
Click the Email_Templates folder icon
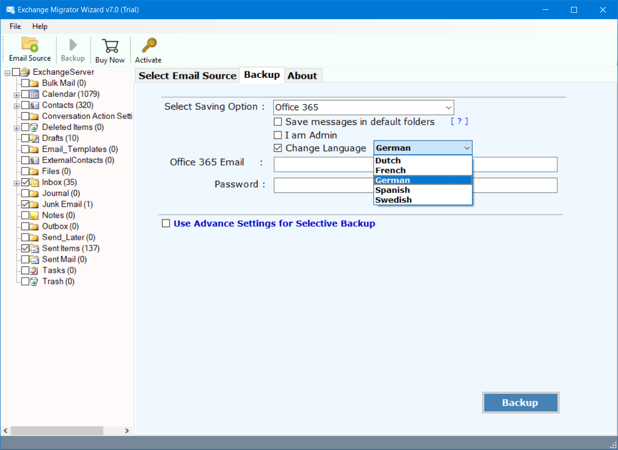34,149
